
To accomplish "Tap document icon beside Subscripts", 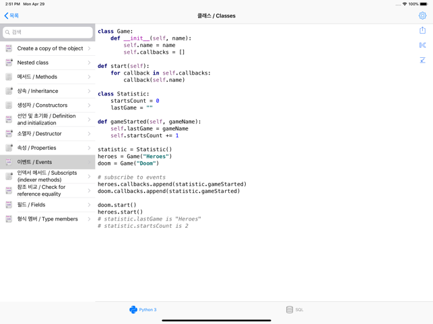I will coord(9,177).
